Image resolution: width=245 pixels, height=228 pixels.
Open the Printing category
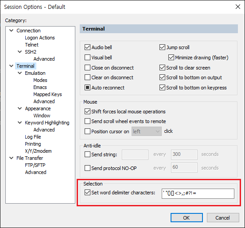point(33,144)
